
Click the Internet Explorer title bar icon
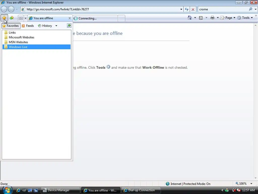pyautogui.click(x=3, y=3)
